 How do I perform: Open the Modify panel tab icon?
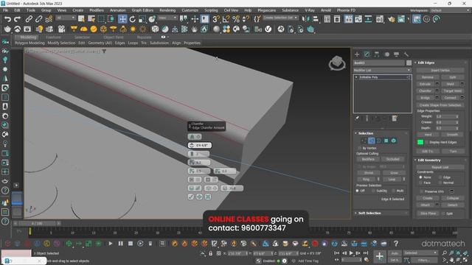(367, 54)
